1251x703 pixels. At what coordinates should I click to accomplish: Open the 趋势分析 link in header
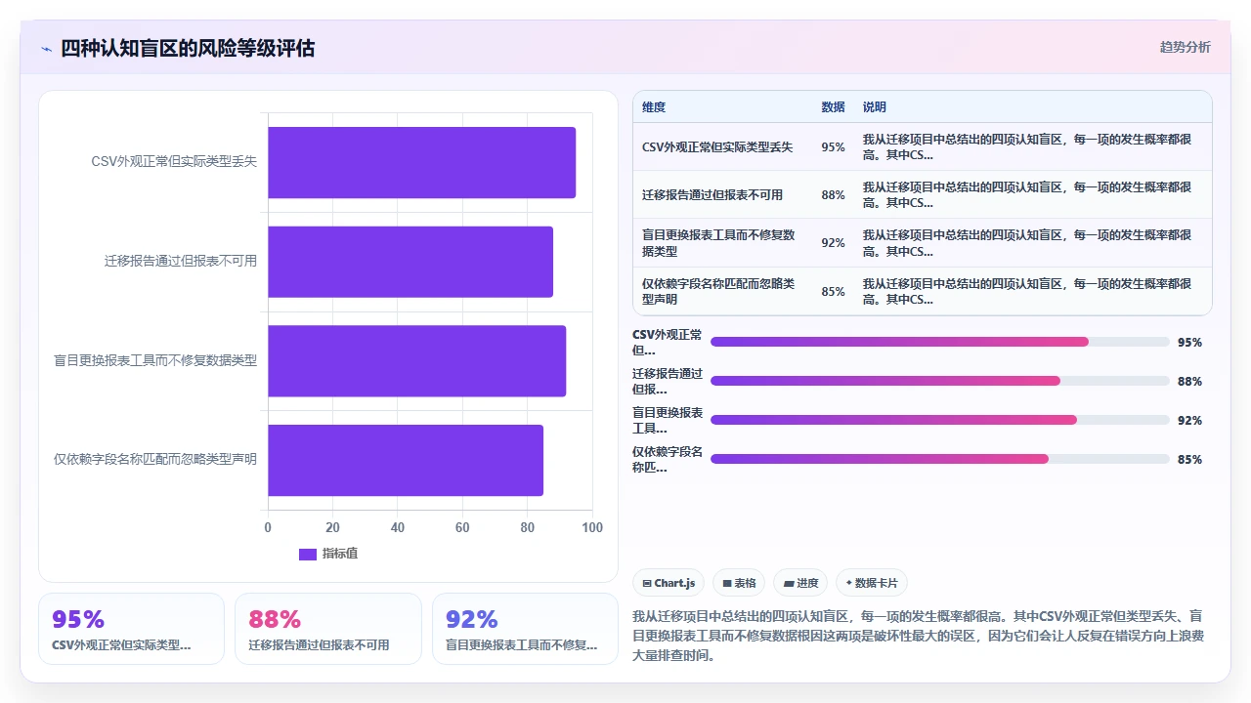coord(1185,47)
